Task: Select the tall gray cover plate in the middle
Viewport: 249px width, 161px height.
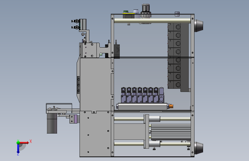Action: click(x=95, y=84)
